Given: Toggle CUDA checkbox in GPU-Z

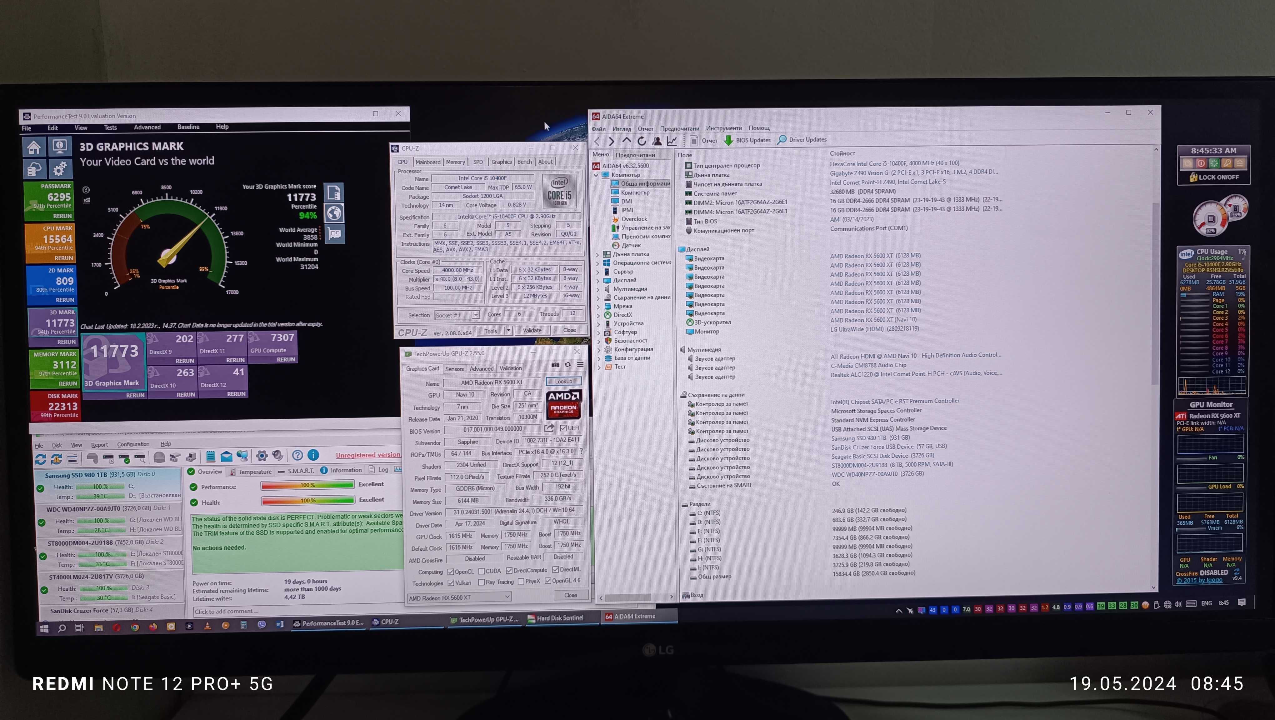Looking at the screenshot, I should coord(482,571).
